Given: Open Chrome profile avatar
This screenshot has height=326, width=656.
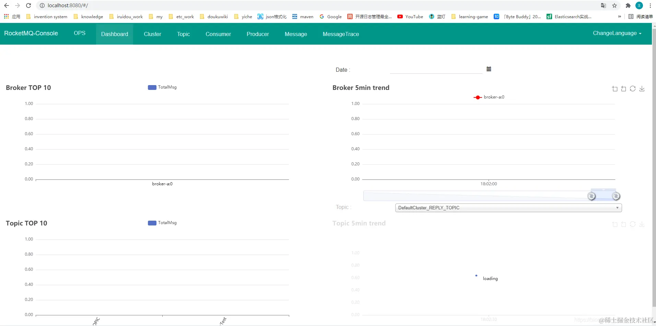Looking at the screenshot, I should [x=639, y=5].
